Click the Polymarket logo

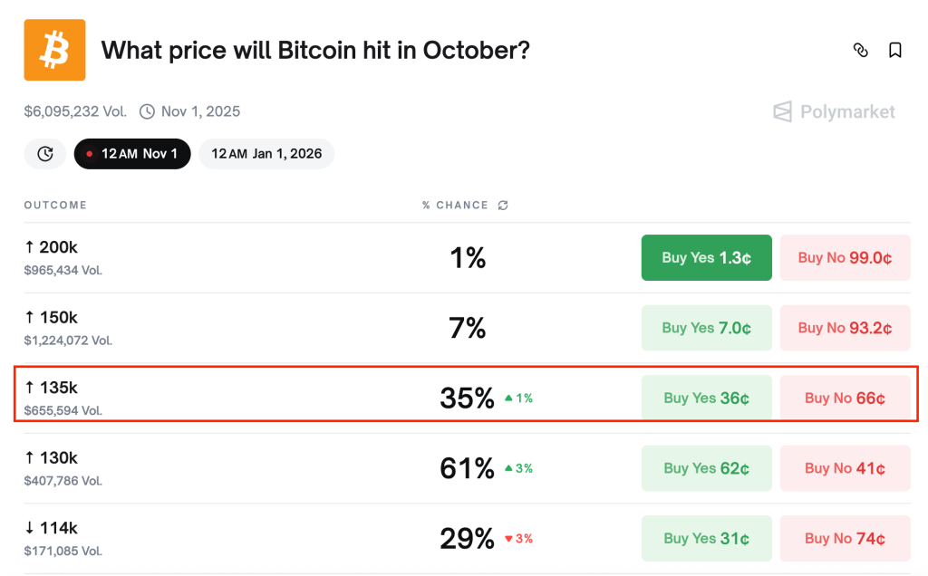(x=834, y=112)
